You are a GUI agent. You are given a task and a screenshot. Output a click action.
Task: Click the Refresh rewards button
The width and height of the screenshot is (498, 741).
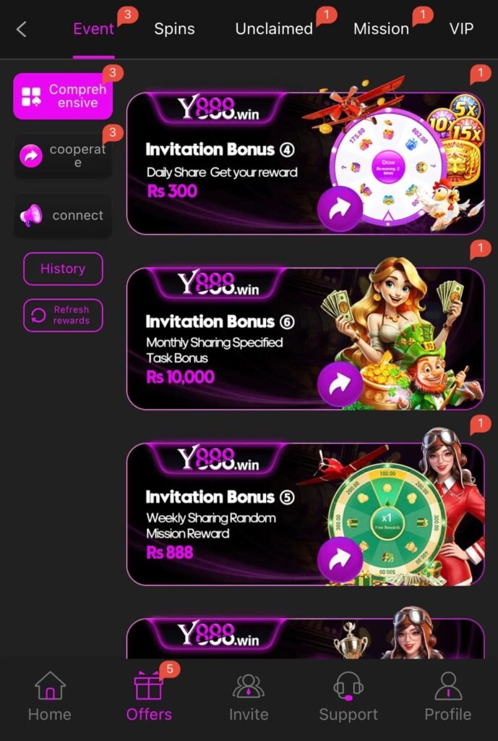(x=63, y=316)
